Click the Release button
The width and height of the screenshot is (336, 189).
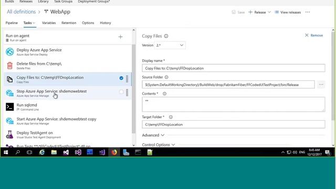[x=257, y=12]
